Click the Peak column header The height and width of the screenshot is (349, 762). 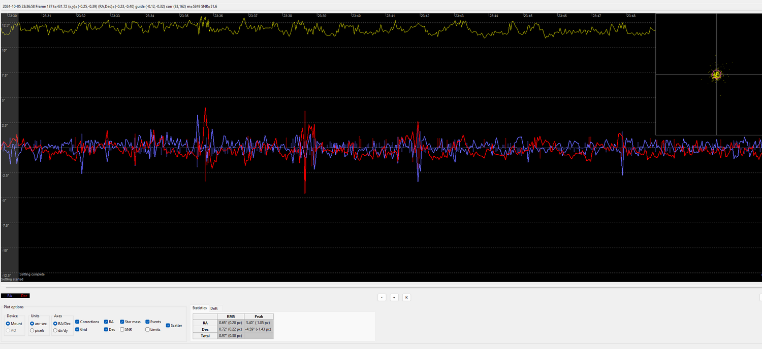pyautogui.click(x=259, y=316)
